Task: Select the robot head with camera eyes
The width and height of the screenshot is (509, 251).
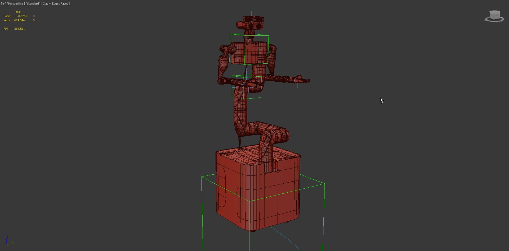Action: pos(251,23)
